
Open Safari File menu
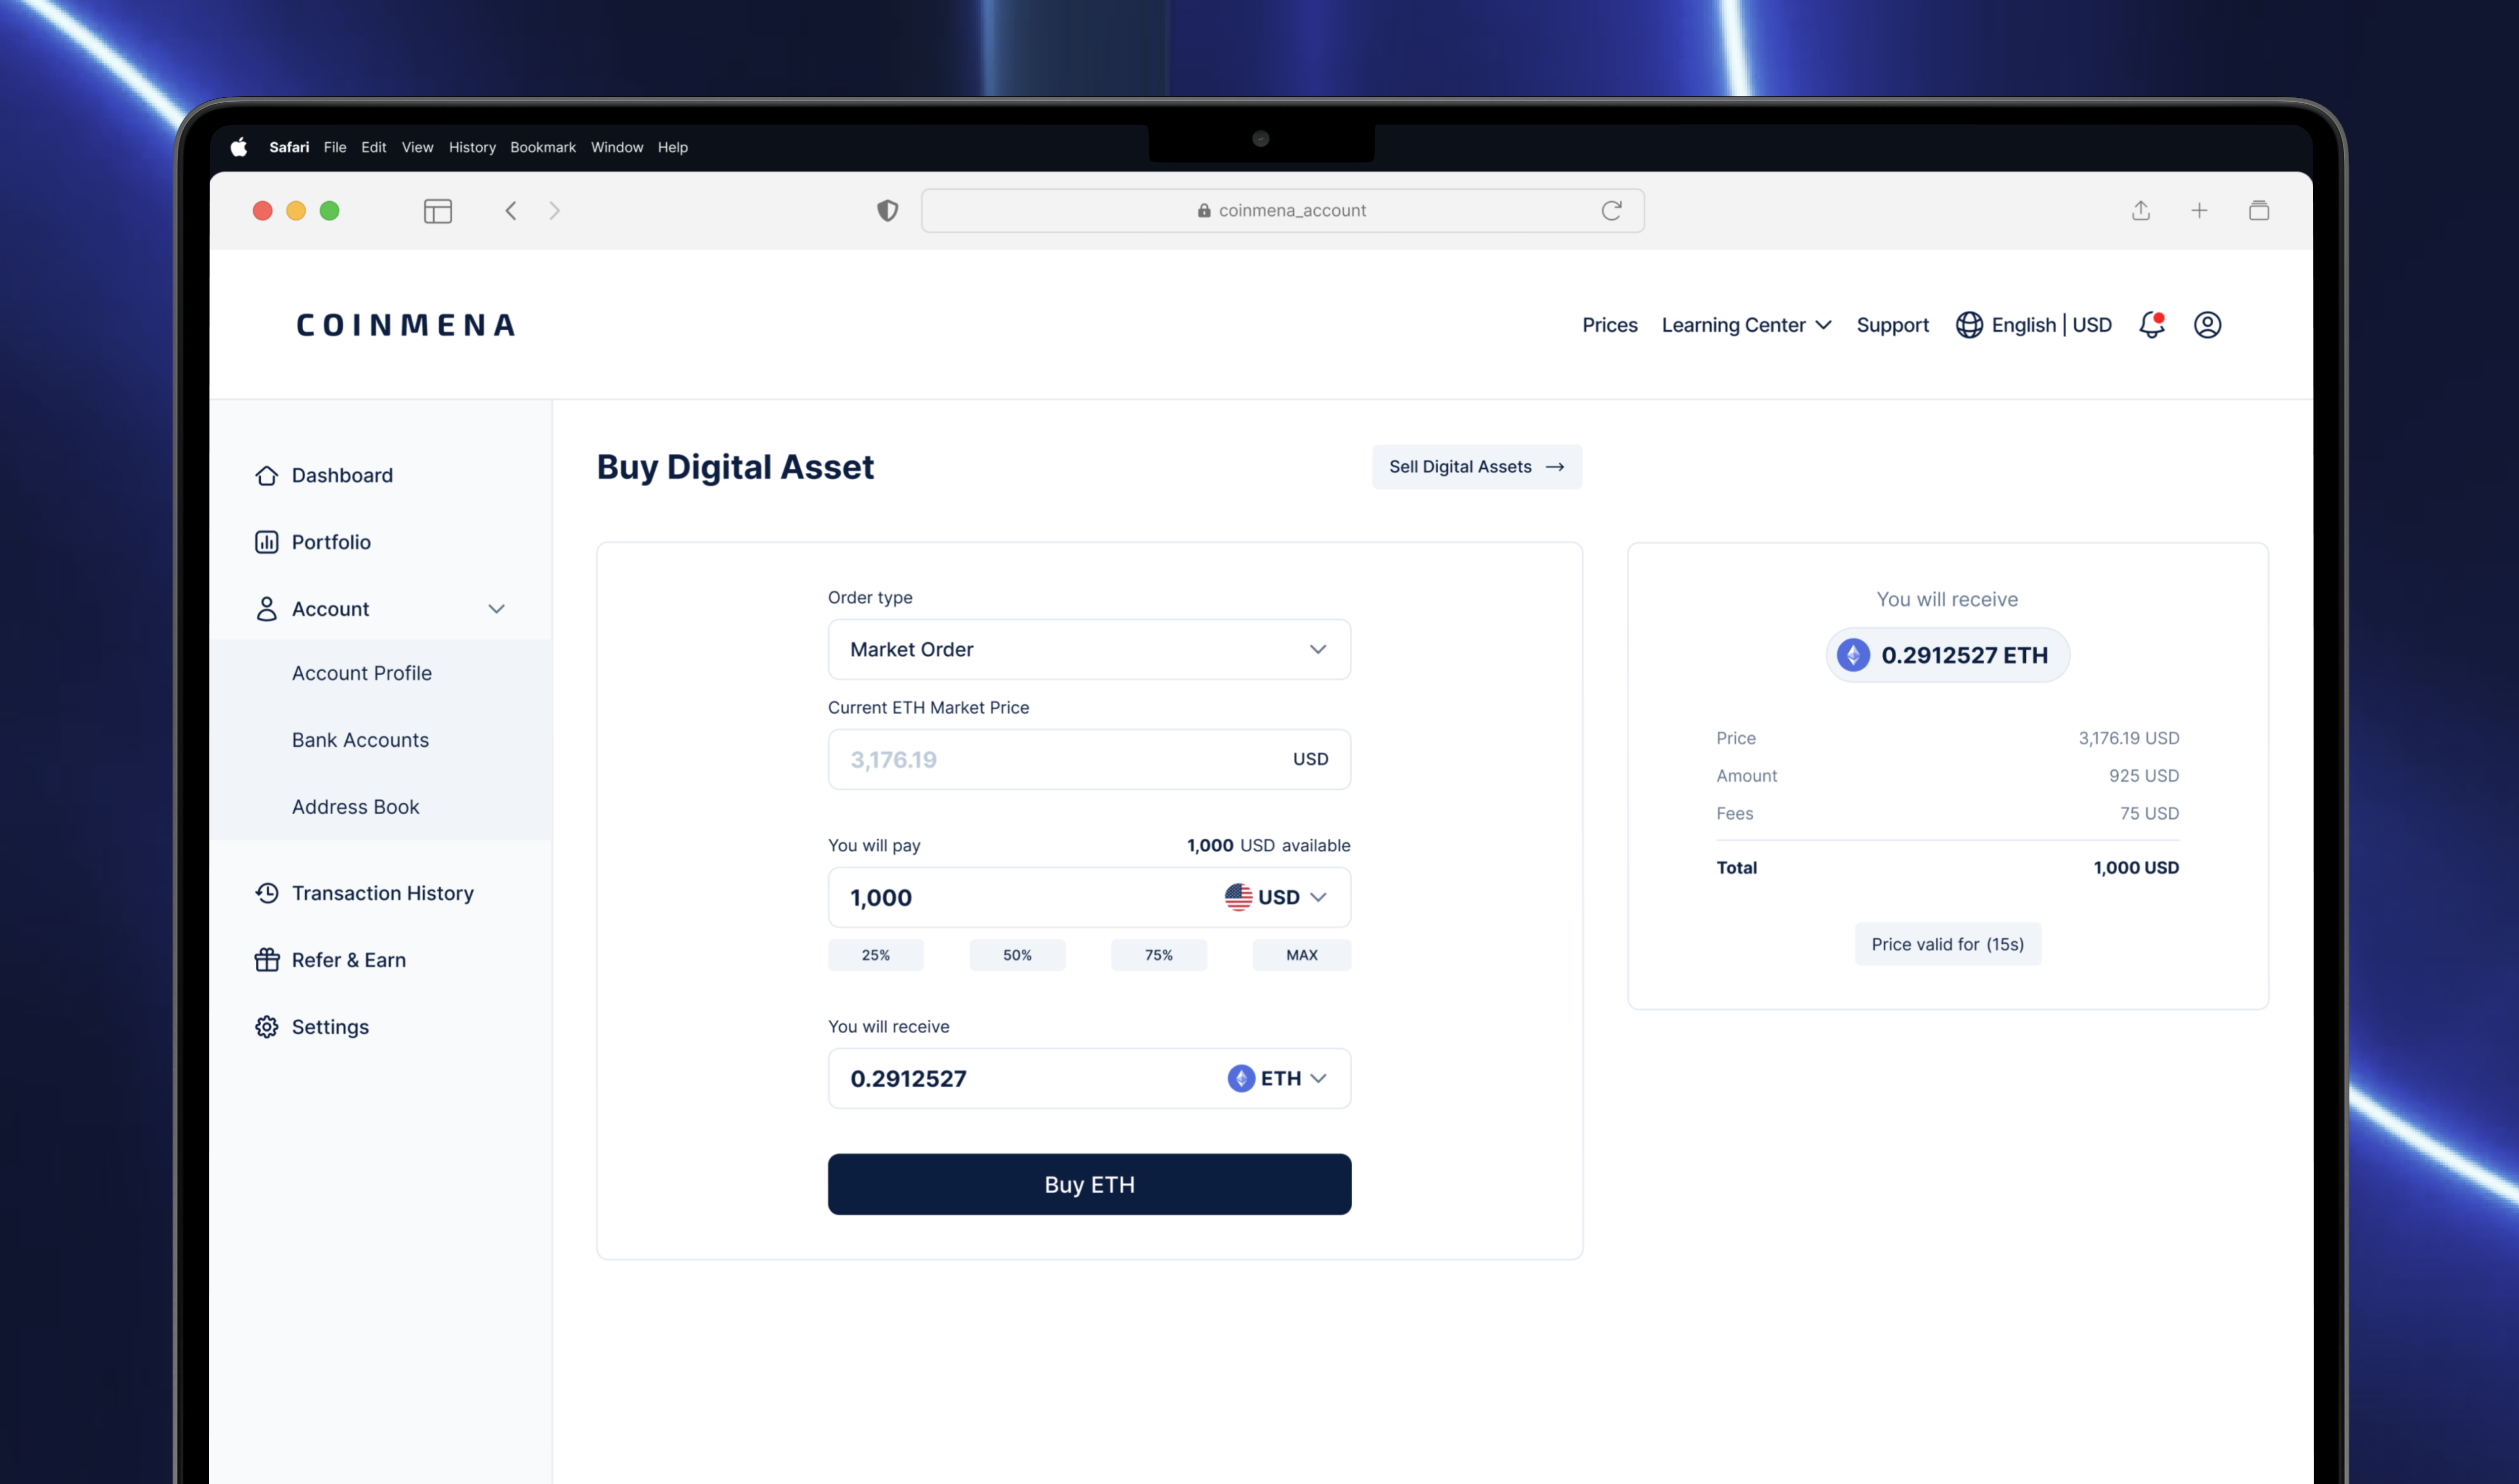pos(335,147)
